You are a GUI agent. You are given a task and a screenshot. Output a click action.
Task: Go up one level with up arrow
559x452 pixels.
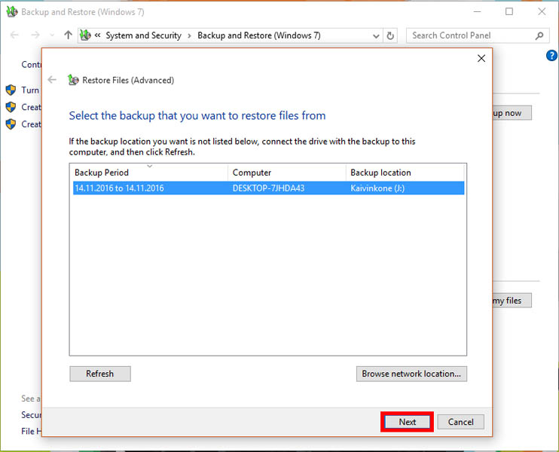click(x=69, y=35)
